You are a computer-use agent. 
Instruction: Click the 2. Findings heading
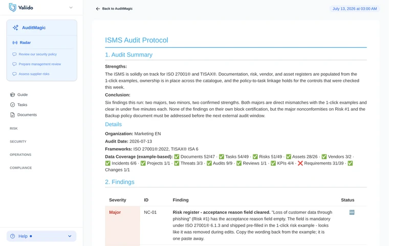pyautogui.click(x=120, y=182)
